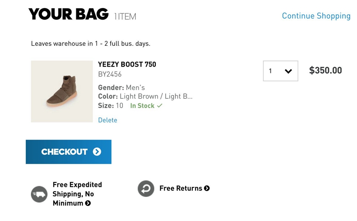The width and height of the screenshot is (357, 221).
Task: Click the shipping truck icon
Action: [39, 194]
